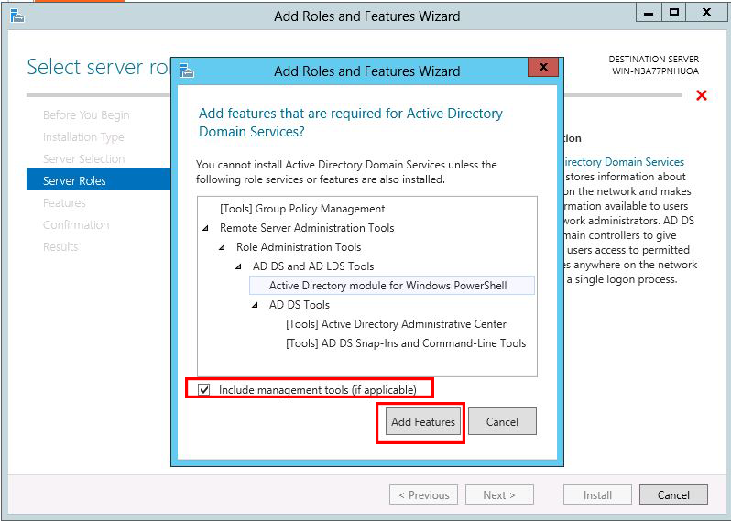Select [Tools] Group Policy Management row

[x=302, y=209]
